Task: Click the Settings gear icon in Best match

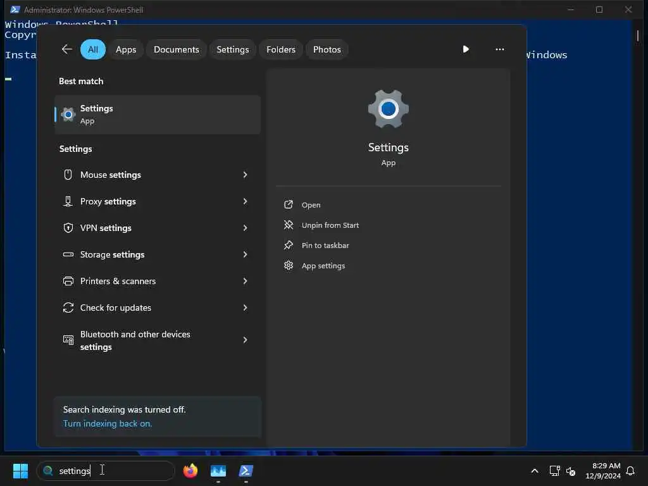Action: click(x=68, y=115)
